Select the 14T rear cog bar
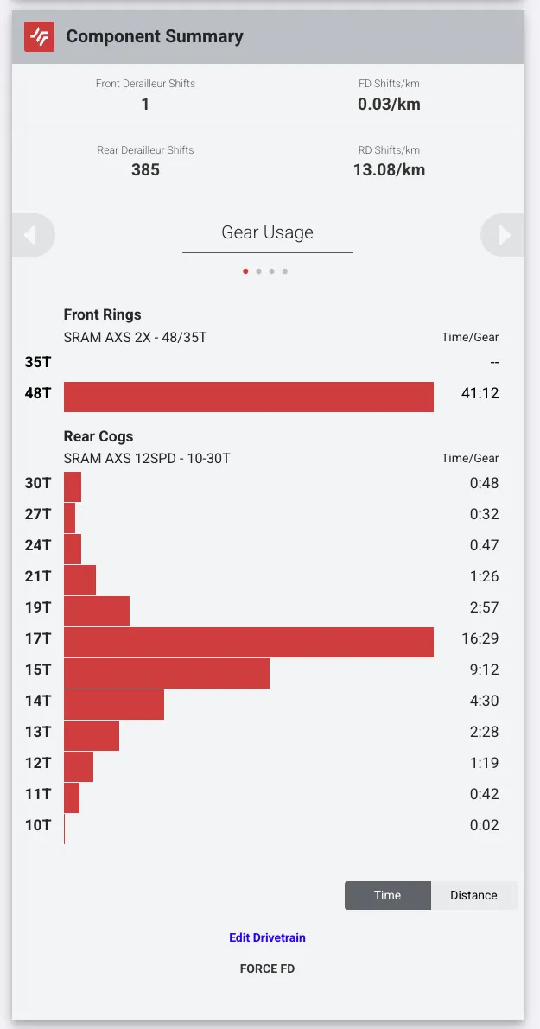 [114, 704]
